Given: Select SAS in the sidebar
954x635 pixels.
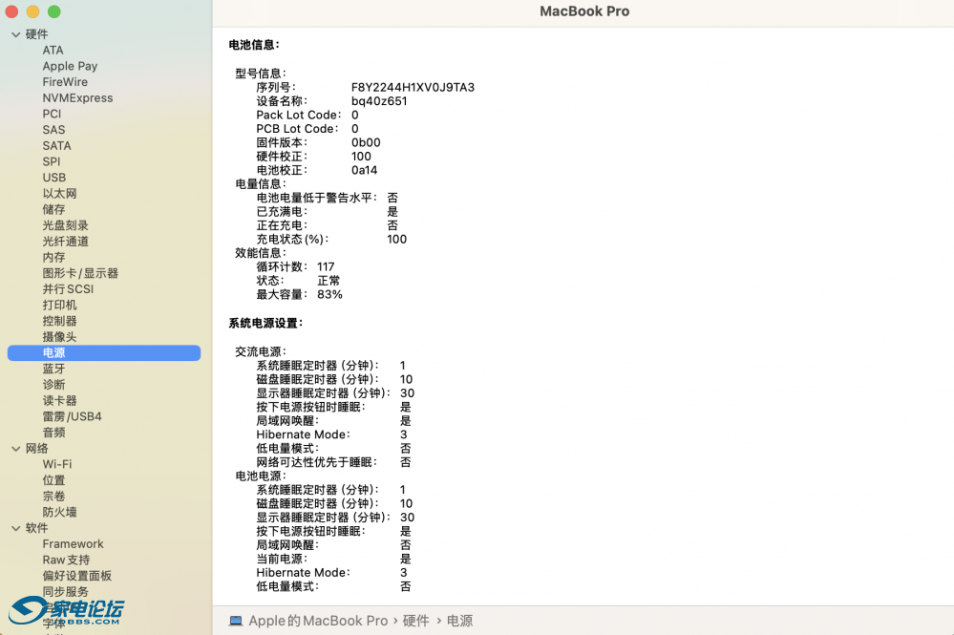Looking at the screenshot, I should 53,130.
